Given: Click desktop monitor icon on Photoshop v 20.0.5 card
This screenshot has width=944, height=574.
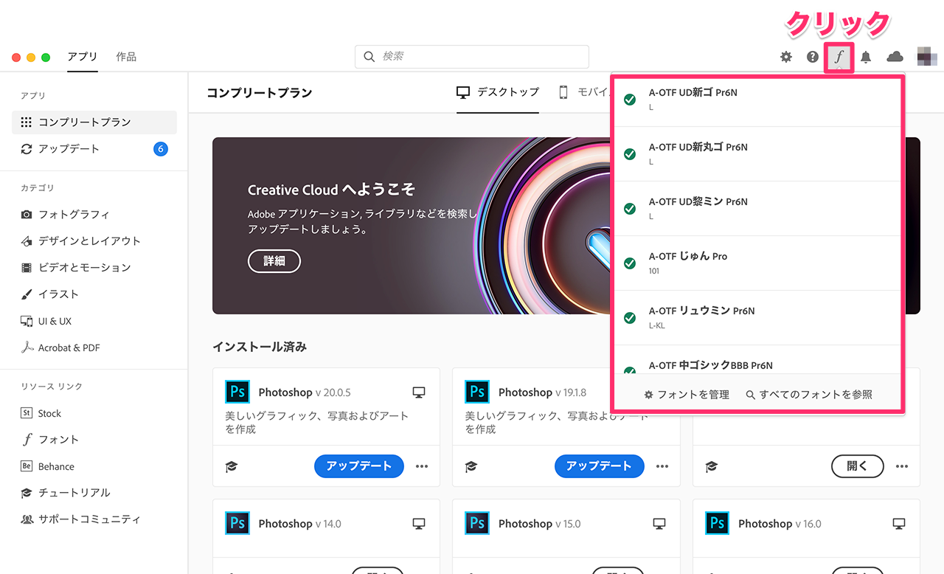Looking at the screenshot, I should (419, 393).
